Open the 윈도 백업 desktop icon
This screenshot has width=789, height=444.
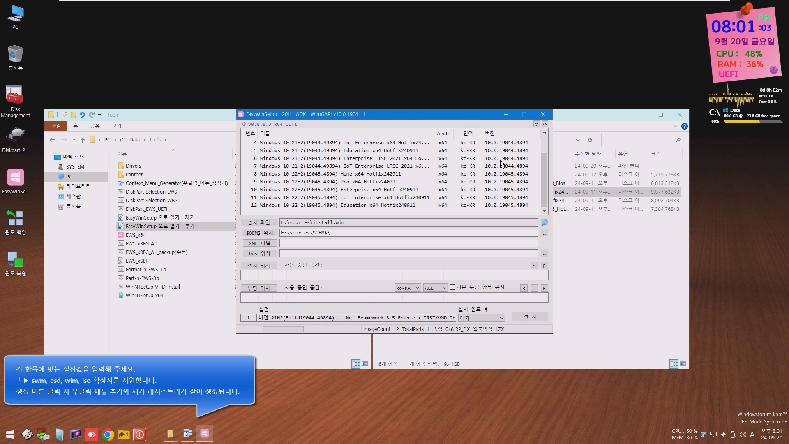15,222
